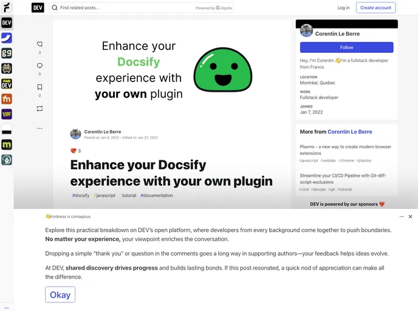This screenshot has width=418, height=311.
Task: Open banner options three dots menu
Action: point(402,217)
